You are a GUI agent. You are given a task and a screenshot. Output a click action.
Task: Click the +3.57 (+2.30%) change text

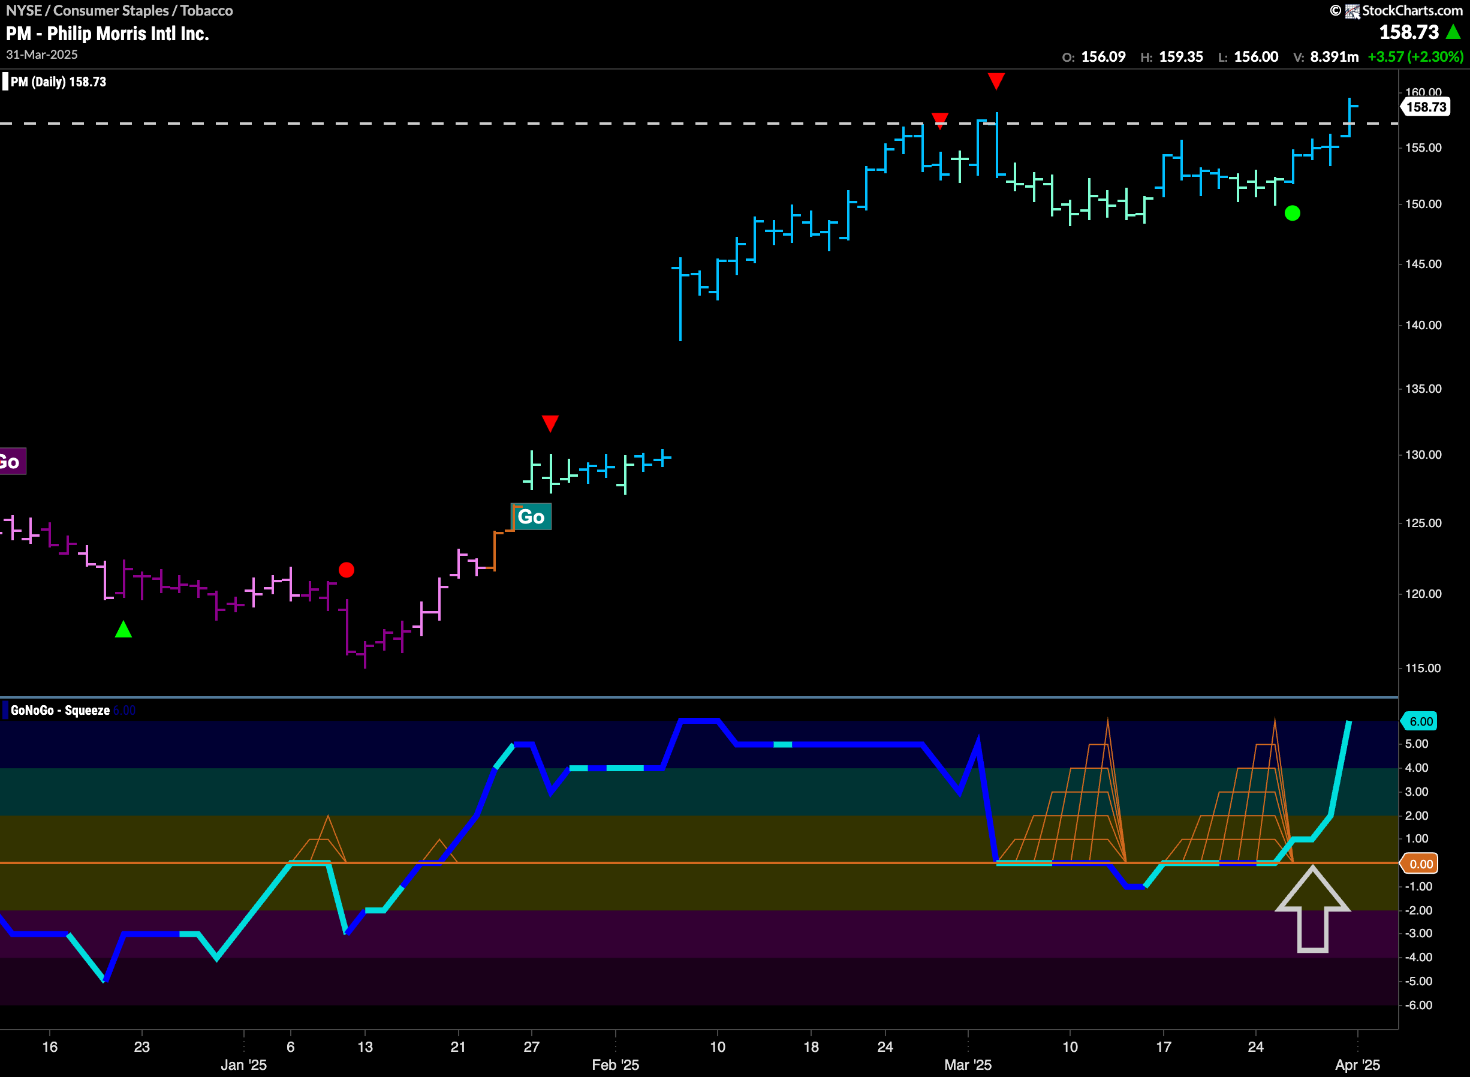(x=1415, y=57)
